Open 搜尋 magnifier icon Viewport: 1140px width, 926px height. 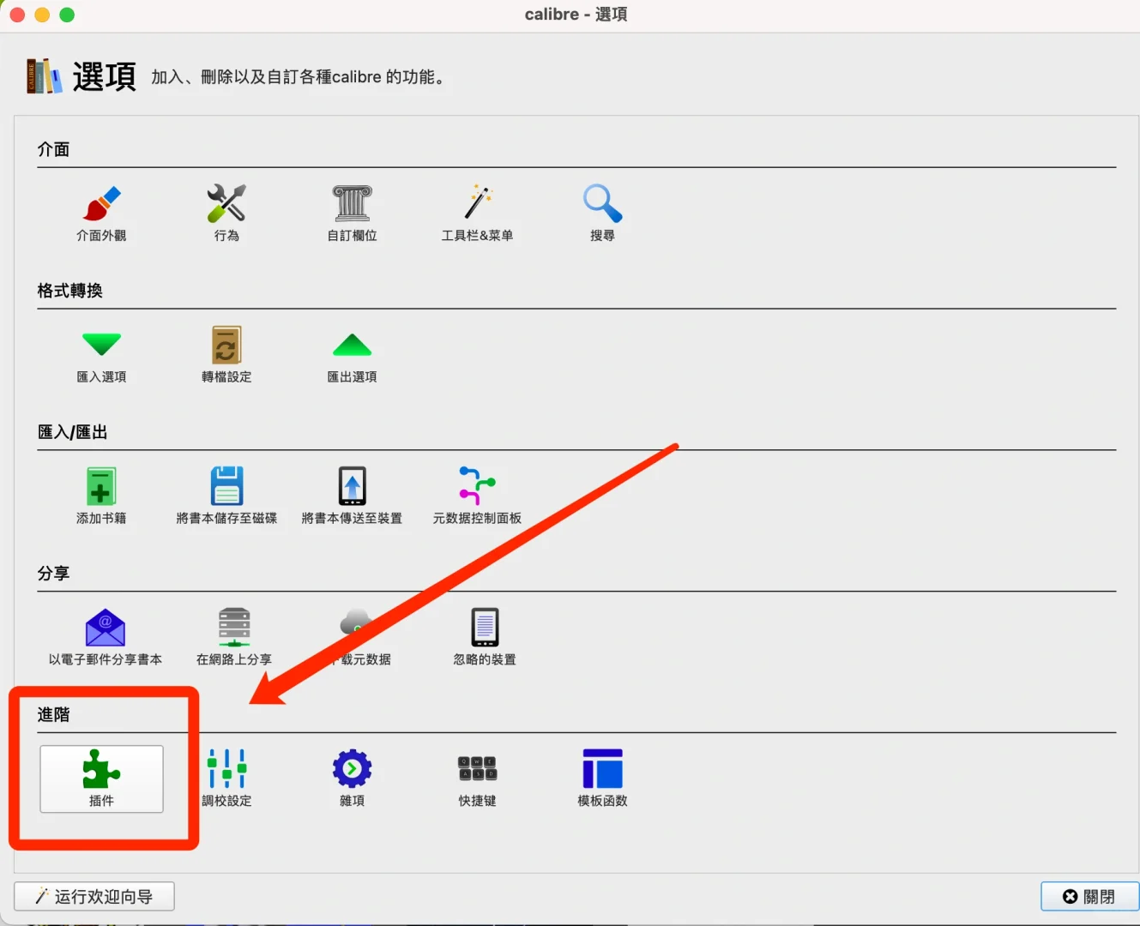point(602,203)
